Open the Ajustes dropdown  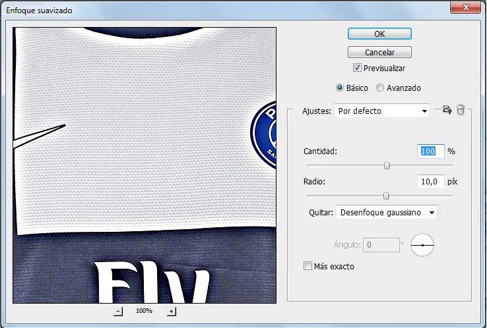tap(382, 111)
